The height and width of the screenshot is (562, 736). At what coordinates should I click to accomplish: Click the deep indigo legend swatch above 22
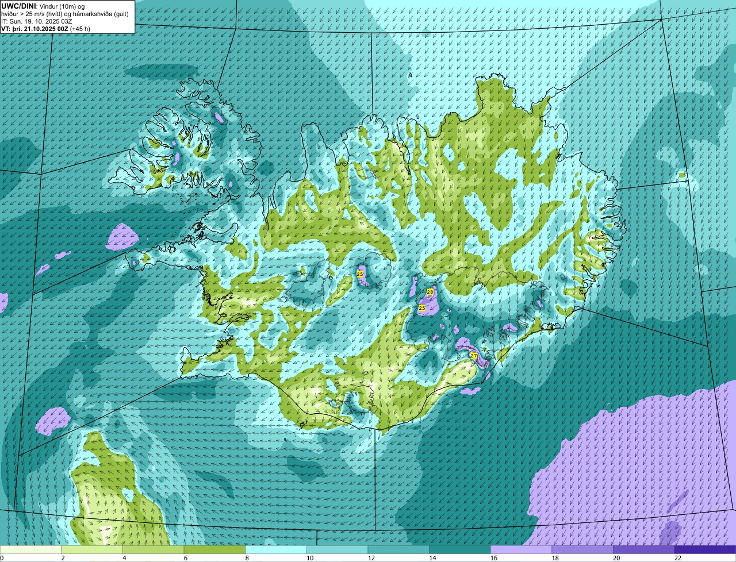click(705, 549)
